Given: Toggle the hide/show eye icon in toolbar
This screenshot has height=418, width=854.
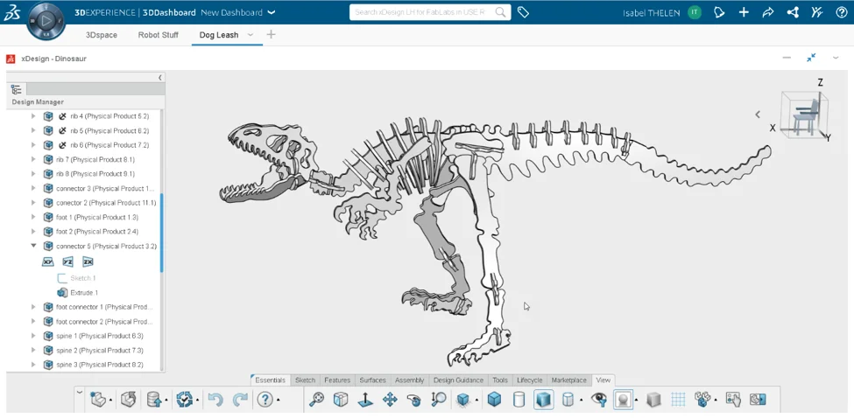Looking at the screenshot, I should pos(599,400).
